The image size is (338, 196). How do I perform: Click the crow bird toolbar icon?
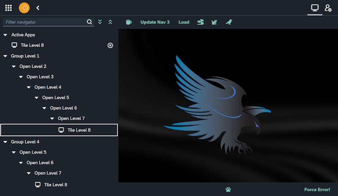229,22
